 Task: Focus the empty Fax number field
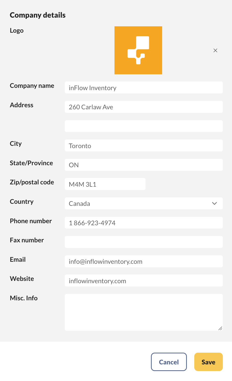(x=144, y=242)
